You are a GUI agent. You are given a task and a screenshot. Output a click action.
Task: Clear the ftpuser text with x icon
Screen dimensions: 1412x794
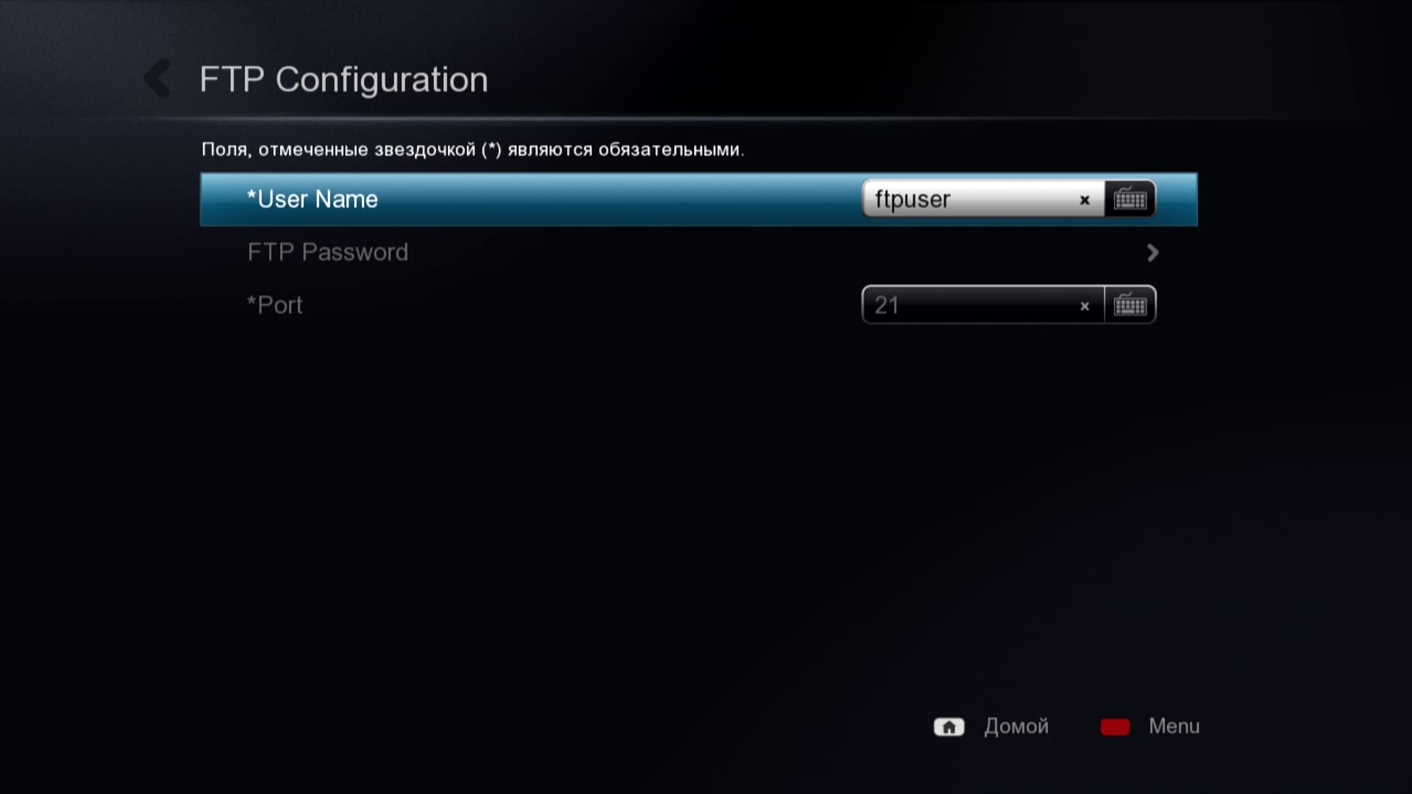(1084, 200)
